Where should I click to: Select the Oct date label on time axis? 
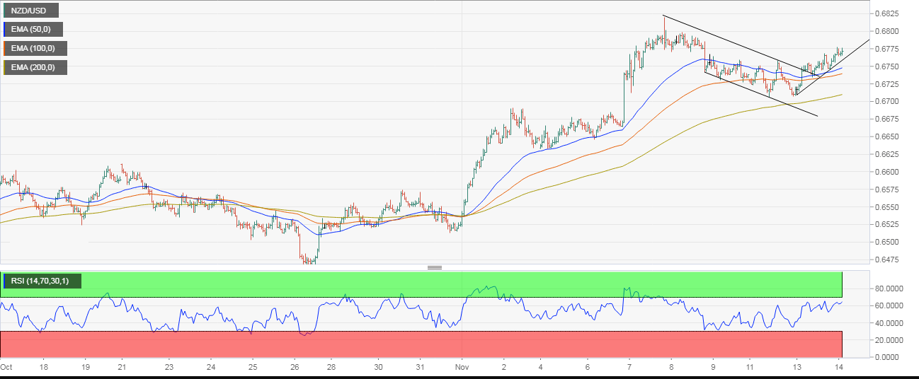click(7, 368)
